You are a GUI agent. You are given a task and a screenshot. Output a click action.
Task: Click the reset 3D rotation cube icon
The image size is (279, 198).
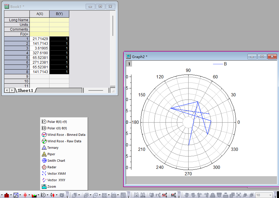(245, 195)
